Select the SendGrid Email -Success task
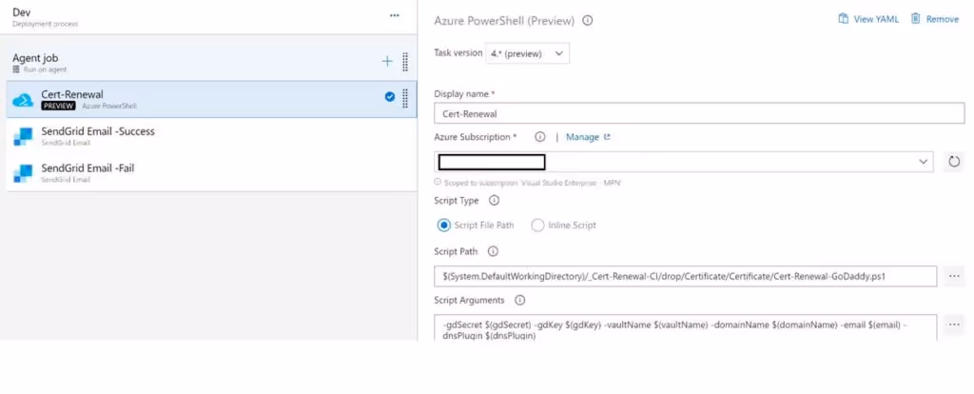 212,137
